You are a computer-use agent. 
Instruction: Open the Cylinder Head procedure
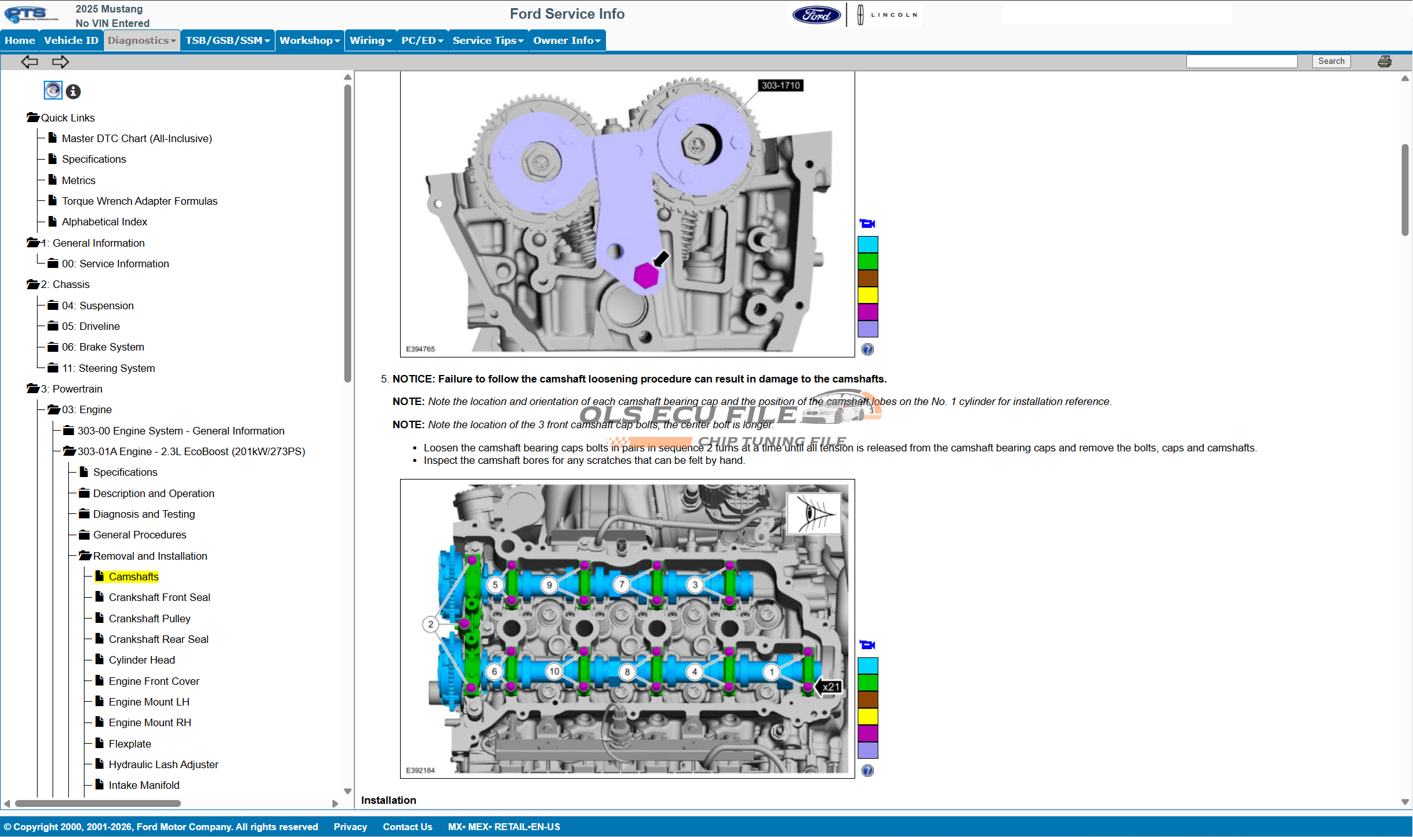pyautogui.click(x=141, y=660)
